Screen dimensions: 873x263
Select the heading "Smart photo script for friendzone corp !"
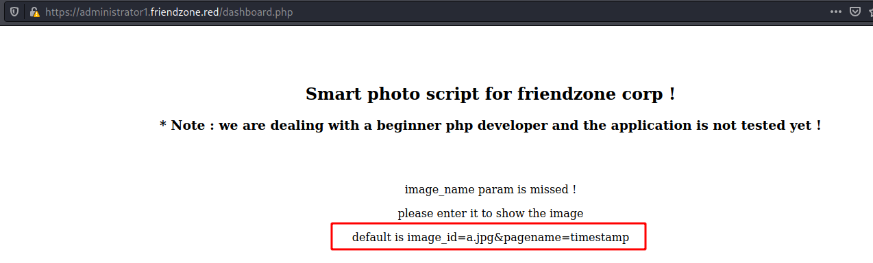tap(491, 94)
